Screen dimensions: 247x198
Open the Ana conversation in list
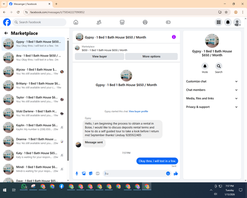click(x=33, y=58)
